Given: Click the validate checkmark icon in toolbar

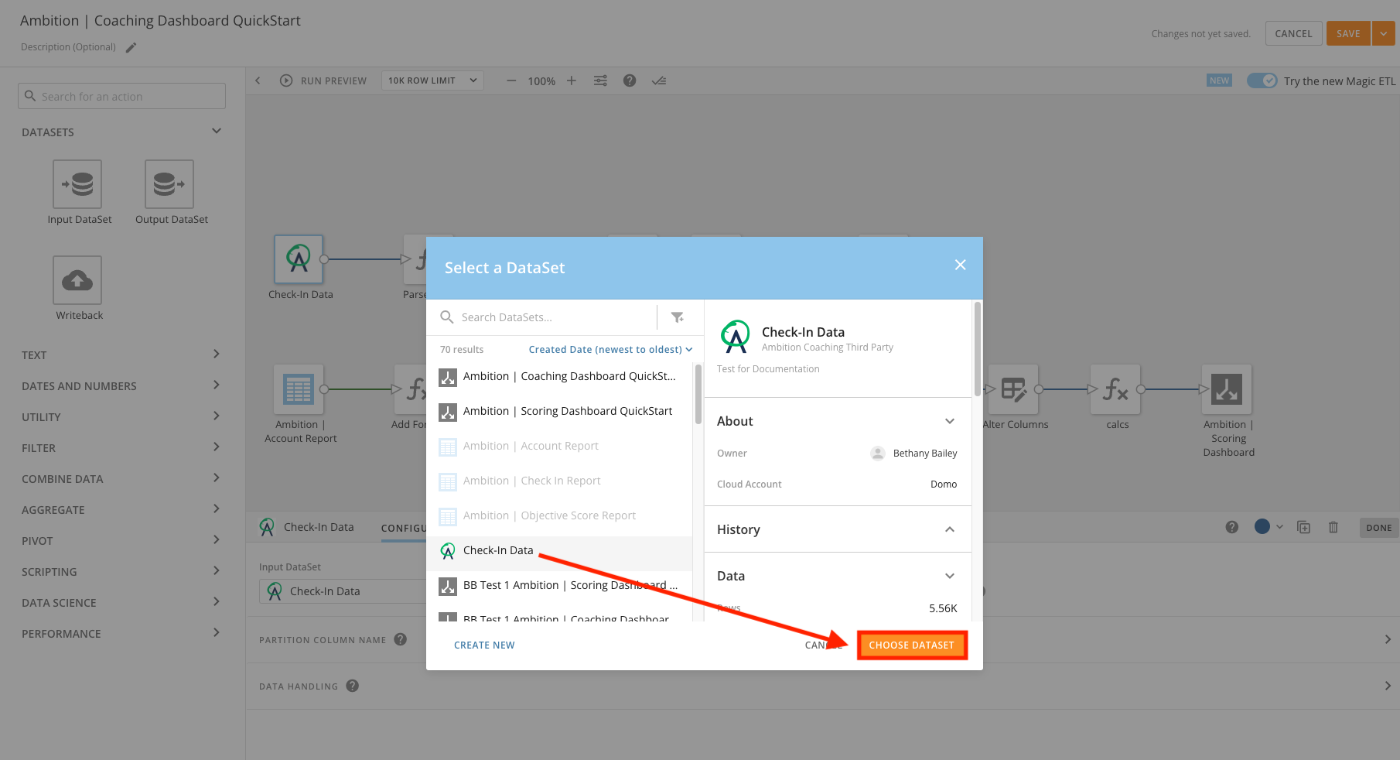Looking at the screenshot, I should click(659, 80).
